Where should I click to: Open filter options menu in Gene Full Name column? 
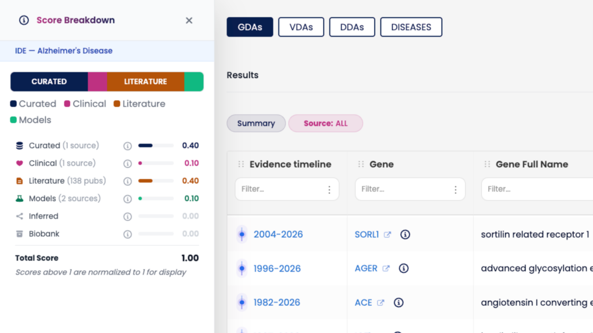(x=584, y=189)
